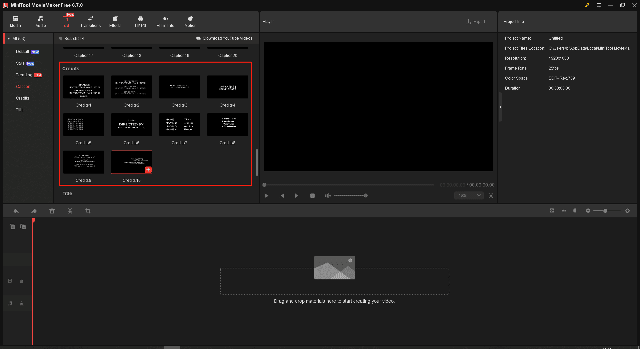Toggle lock on the video track
The height and width of the screenshot is (349, 640).
coord(22,281)
